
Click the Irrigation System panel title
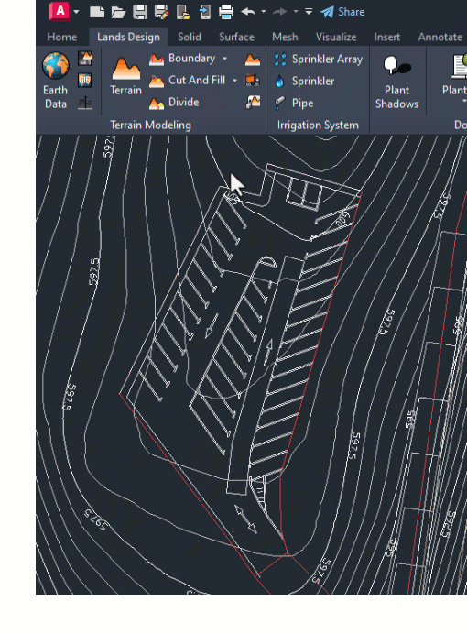318,125
